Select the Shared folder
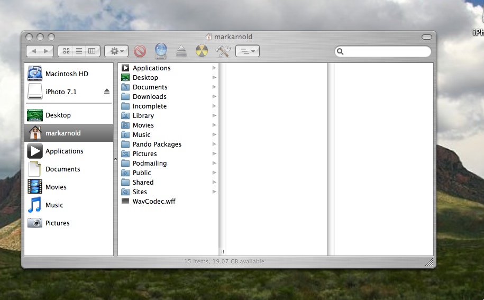 [x=168, y=183]
